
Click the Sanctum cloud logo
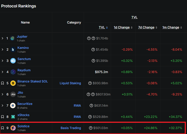[x=13, y=61]
